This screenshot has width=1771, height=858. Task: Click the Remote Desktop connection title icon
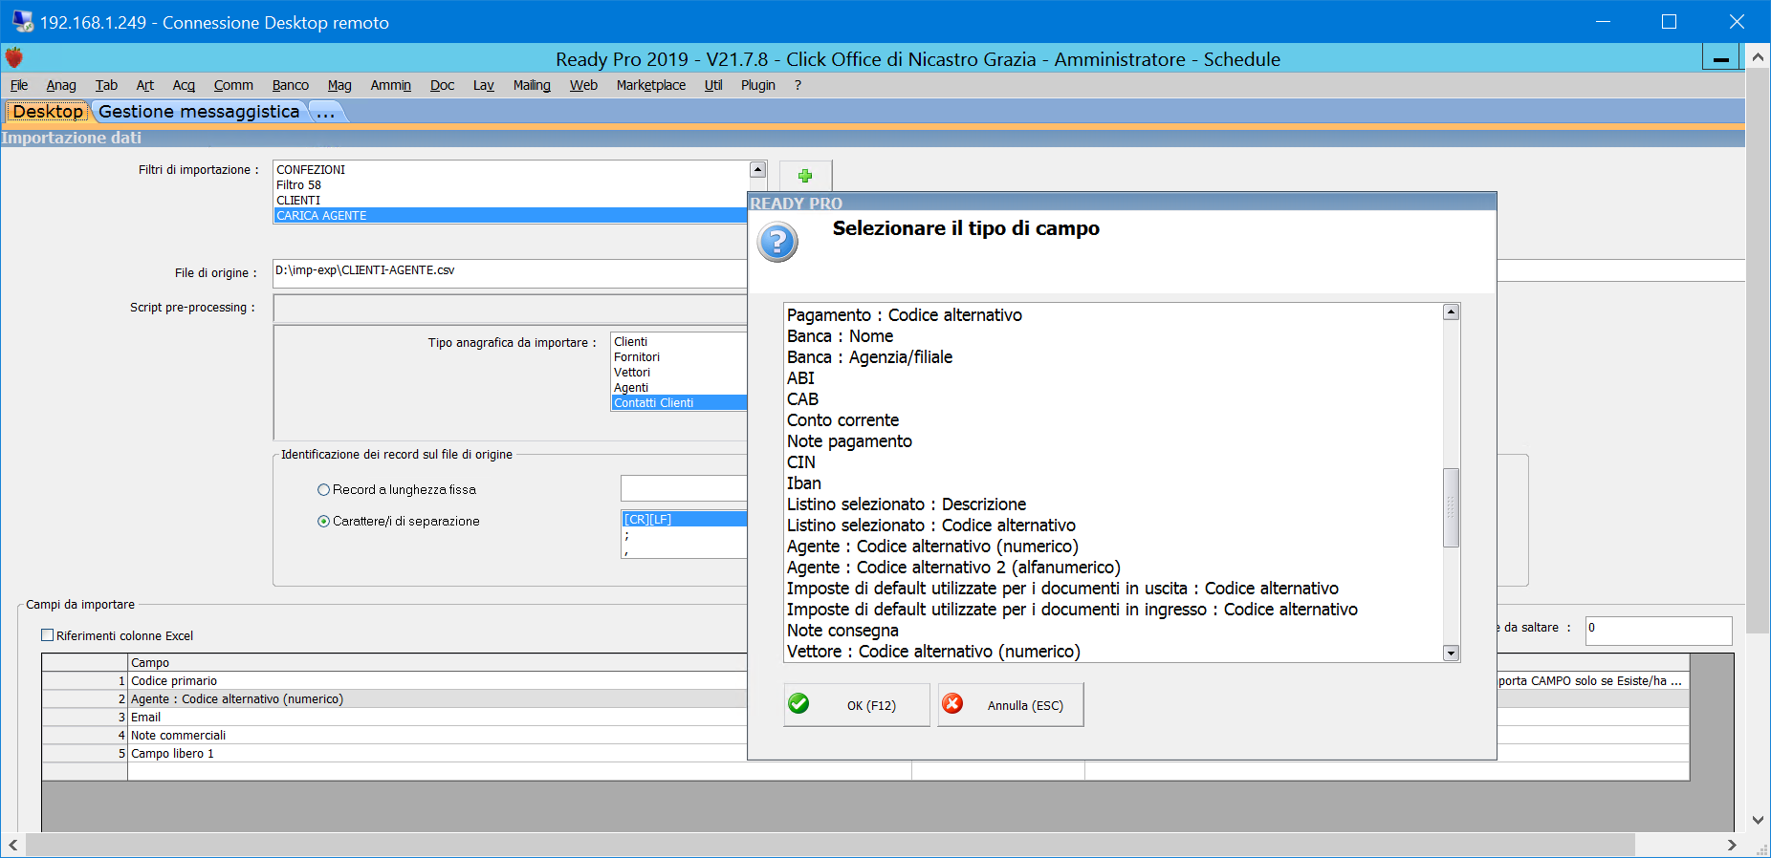[x=22, y=21]
